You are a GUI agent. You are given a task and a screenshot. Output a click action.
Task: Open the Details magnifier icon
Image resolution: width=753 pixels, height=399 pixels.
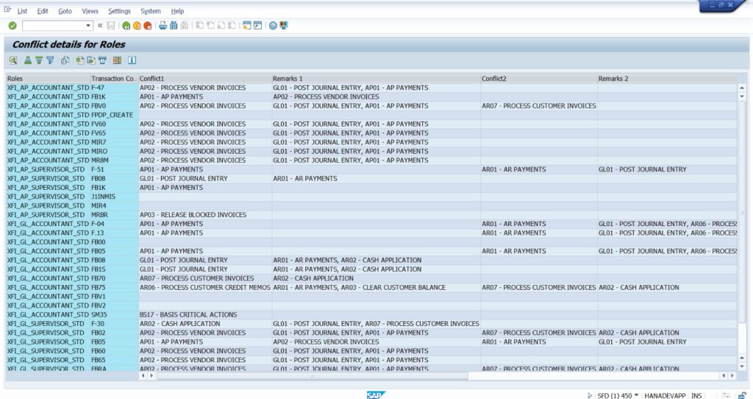tap(13, 60)
